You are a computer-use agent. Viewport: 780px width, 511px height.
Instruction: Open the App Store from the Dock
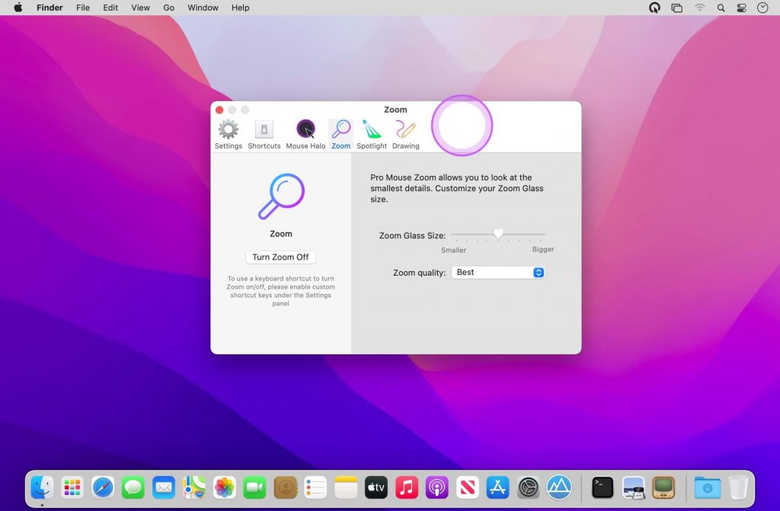coord(497,487)
